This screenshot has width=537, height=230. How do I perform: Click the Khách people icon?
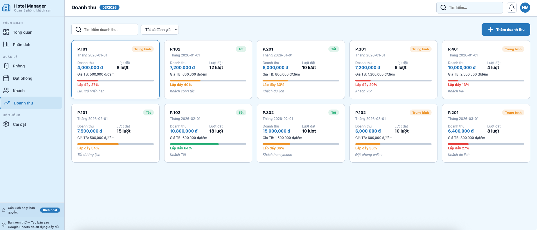6,91
